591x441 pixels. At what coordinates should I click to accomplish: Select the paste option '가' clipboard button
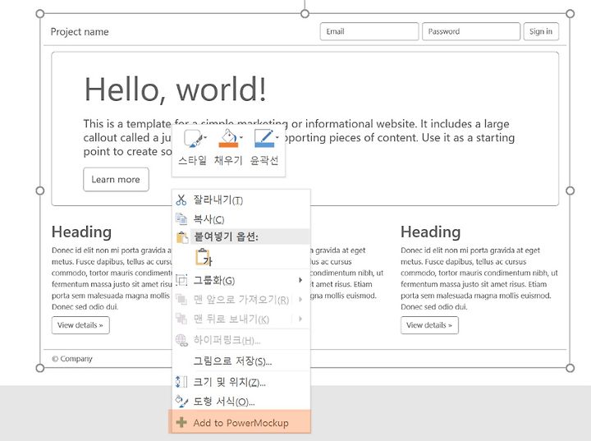(x=204, y=257)
